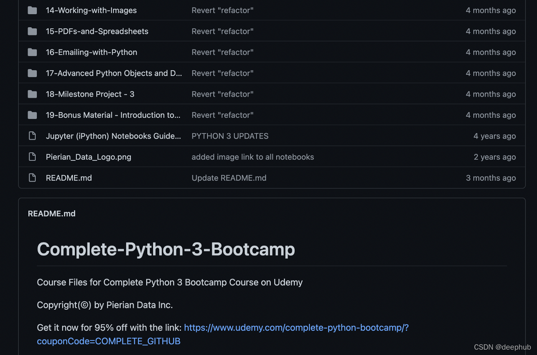Click "4 months ago" in the 18-Milestone Project row
Screen dimensions: 537x355
(x=491, y=94)
